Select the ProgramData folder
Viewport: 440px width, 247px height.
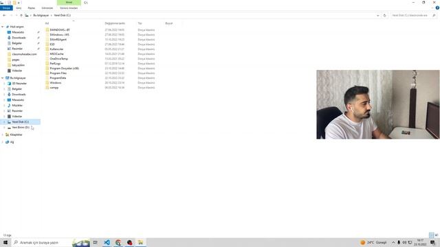58,78
